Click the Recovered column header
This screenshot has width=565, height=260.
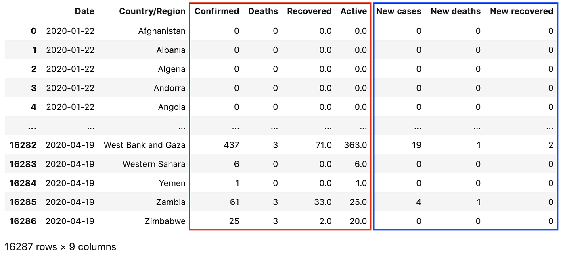point(310,11)
